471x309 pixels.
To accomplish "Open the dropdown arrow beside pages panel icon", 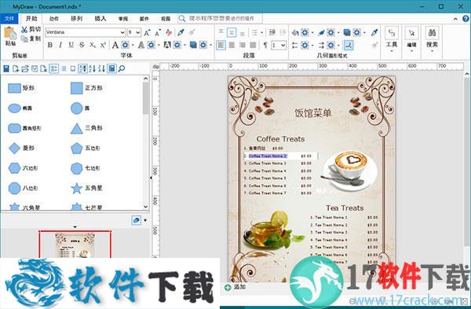I will tap(145, 220).
